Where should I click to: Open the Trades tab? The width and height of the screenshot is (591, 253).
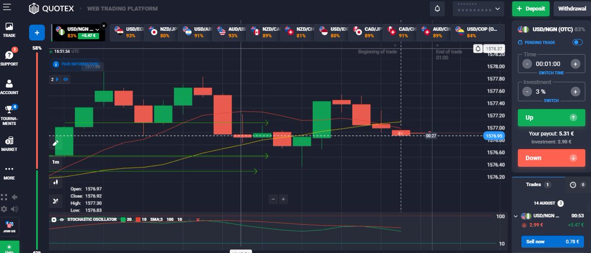538,185
